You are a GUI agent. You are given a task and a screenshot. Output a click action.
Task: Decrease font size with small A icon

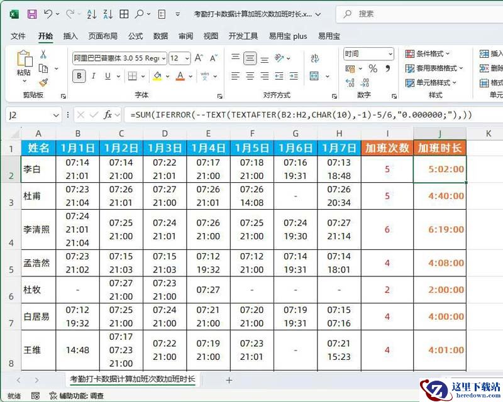pyautogui.click(x=213, y=58)
